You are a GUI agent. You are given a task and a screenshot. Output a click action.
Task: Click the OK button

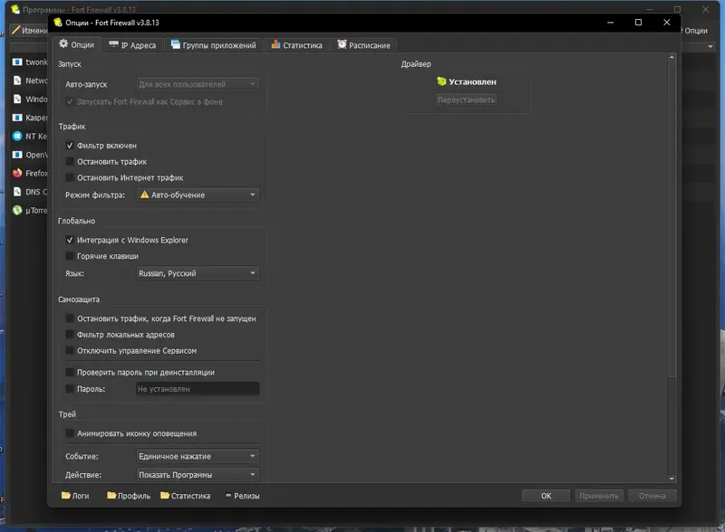(x=546, y=496)
